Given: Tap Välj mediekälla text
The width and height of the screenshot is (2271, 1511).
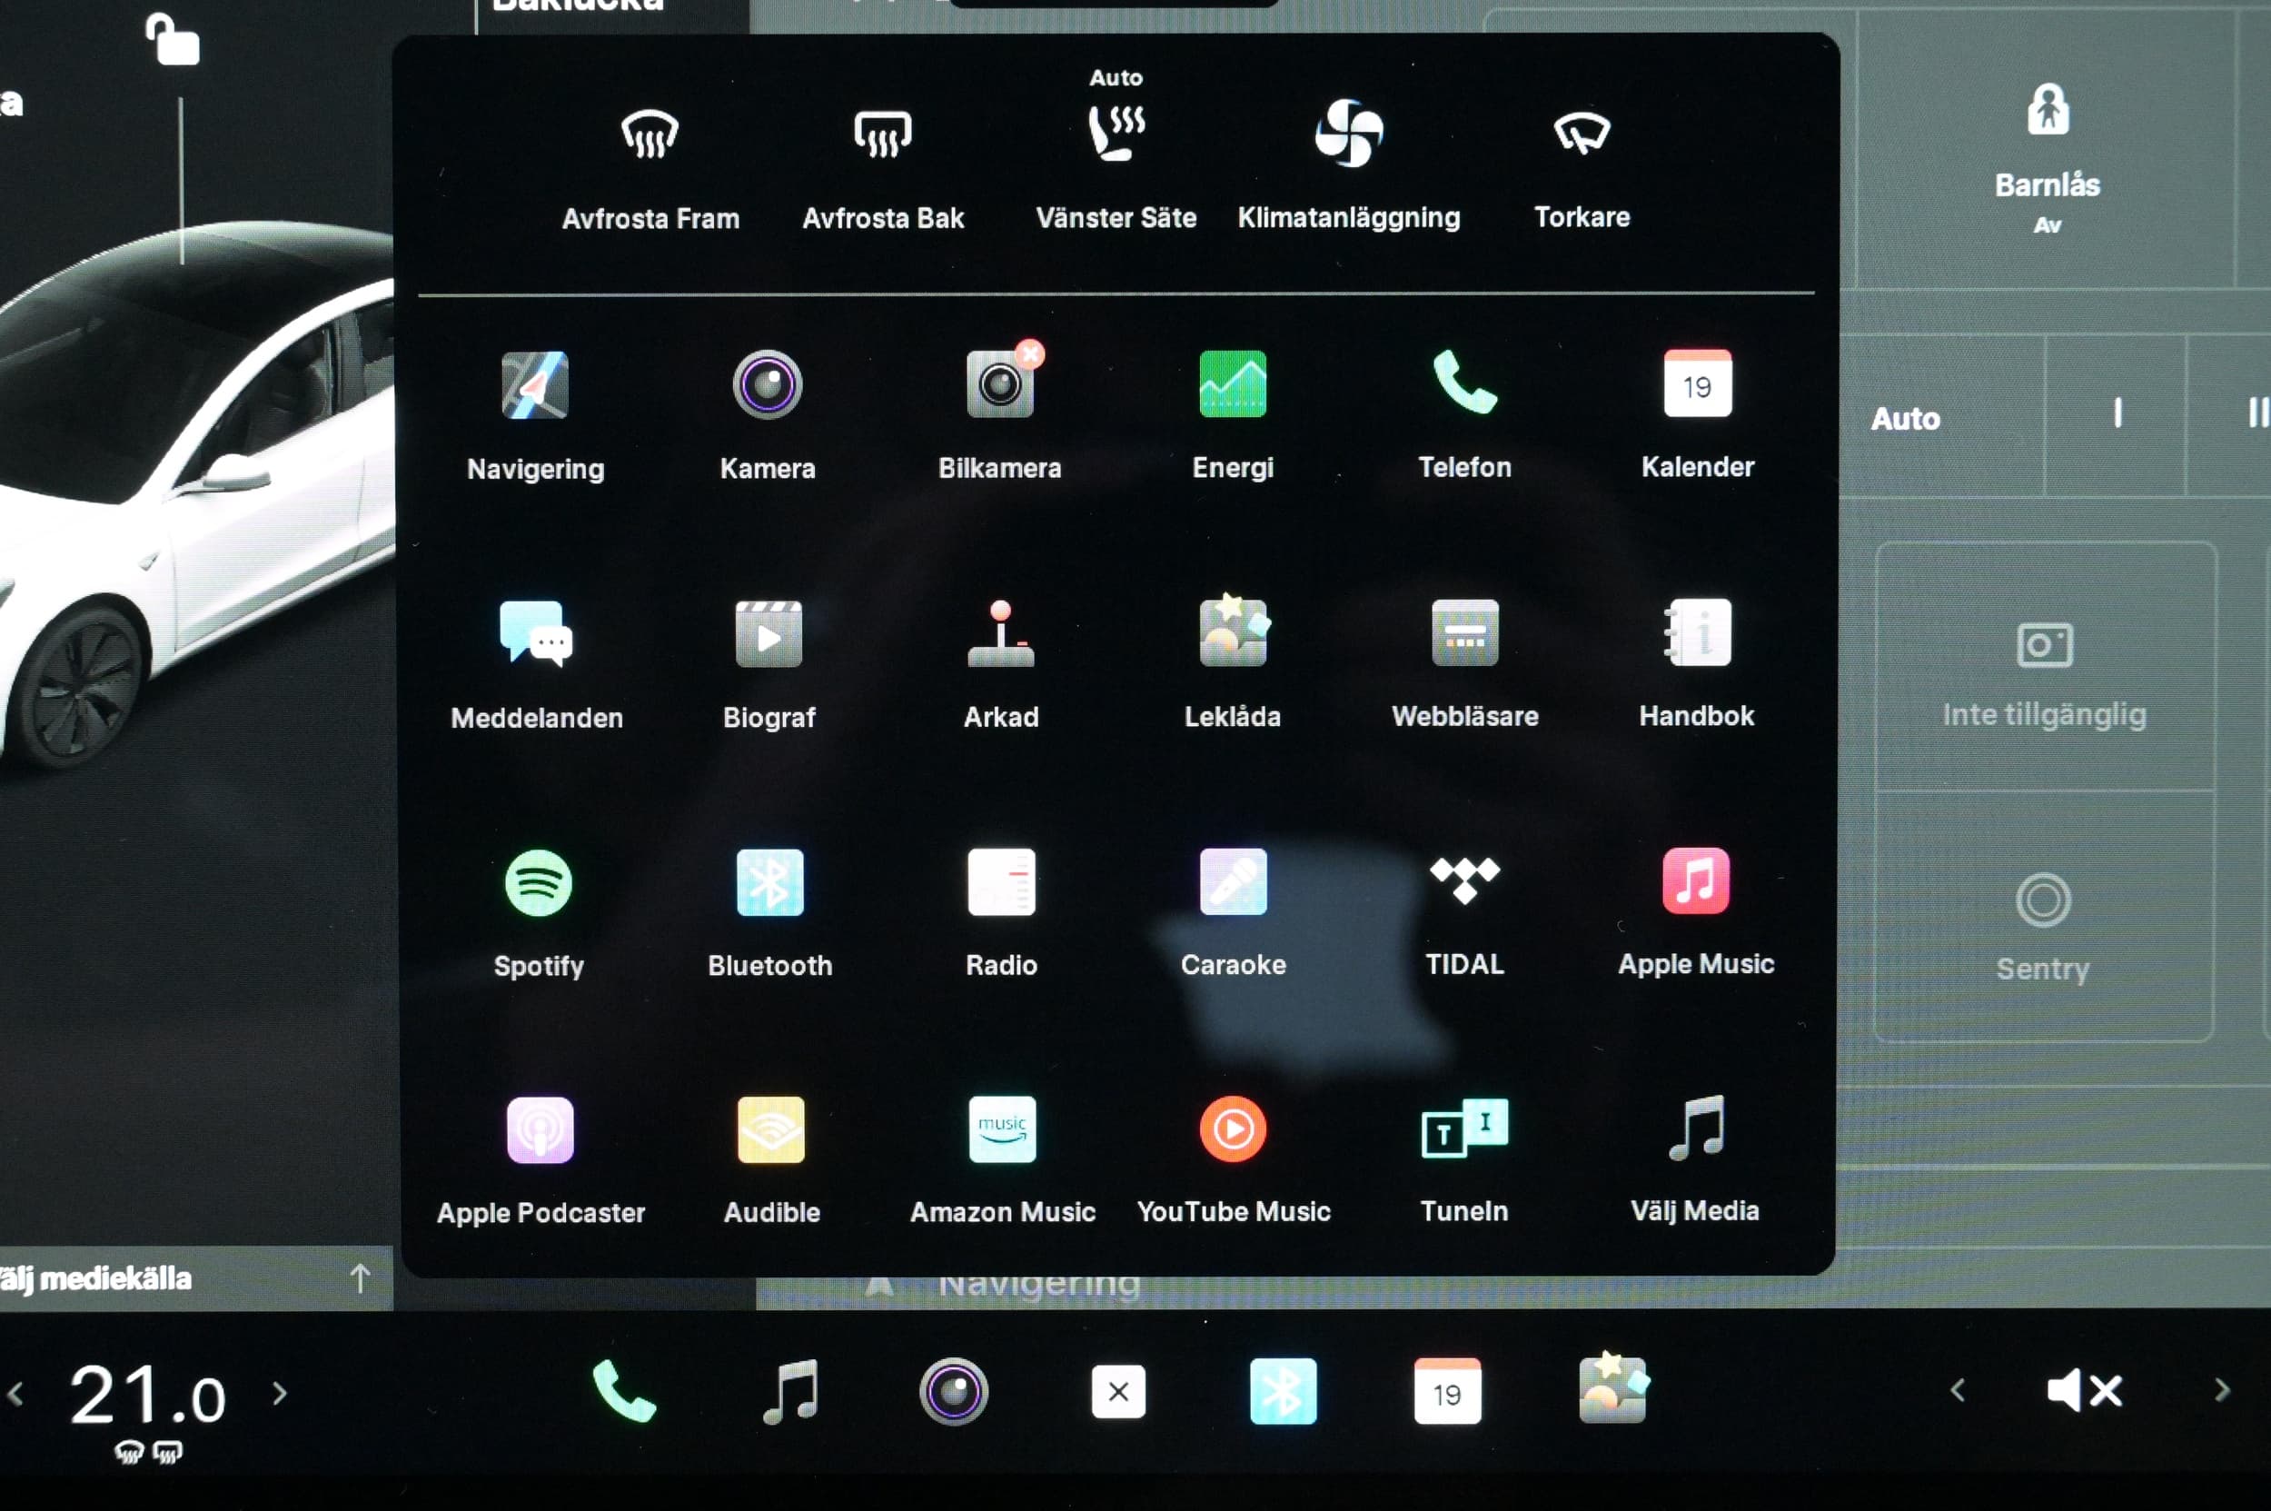Looking at the screenshot, I should pos(96,1278).
